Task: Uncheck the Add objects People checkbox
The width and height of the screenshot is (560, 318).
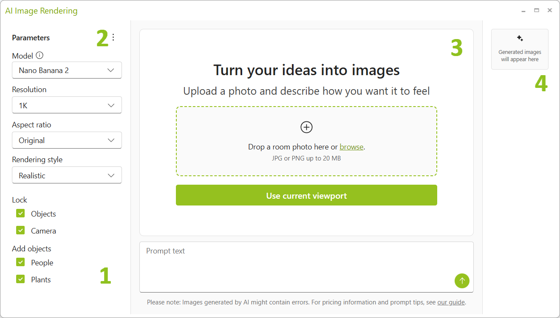Action: pos(20,262)
